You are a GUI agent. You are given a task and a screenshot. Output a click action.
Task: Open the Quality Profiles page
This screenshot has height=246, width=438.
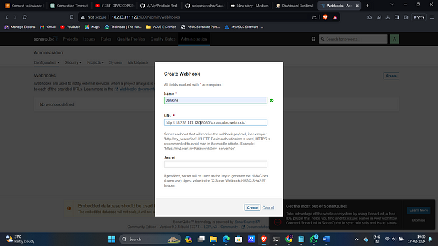tap(131, 39)
